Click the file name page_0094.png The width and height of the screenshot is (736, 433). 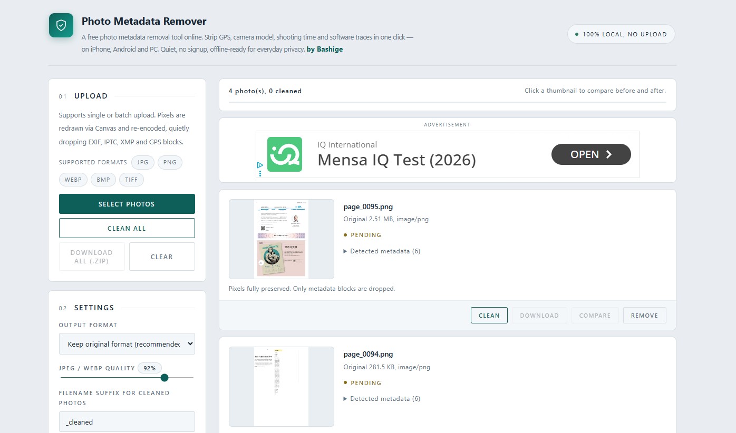[368, 354]
